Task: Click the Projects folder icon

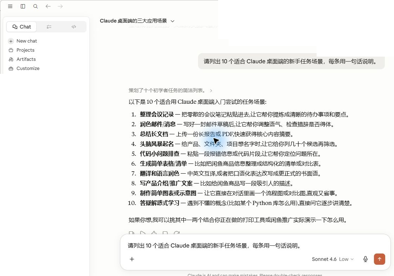Action: coord(11,50)
